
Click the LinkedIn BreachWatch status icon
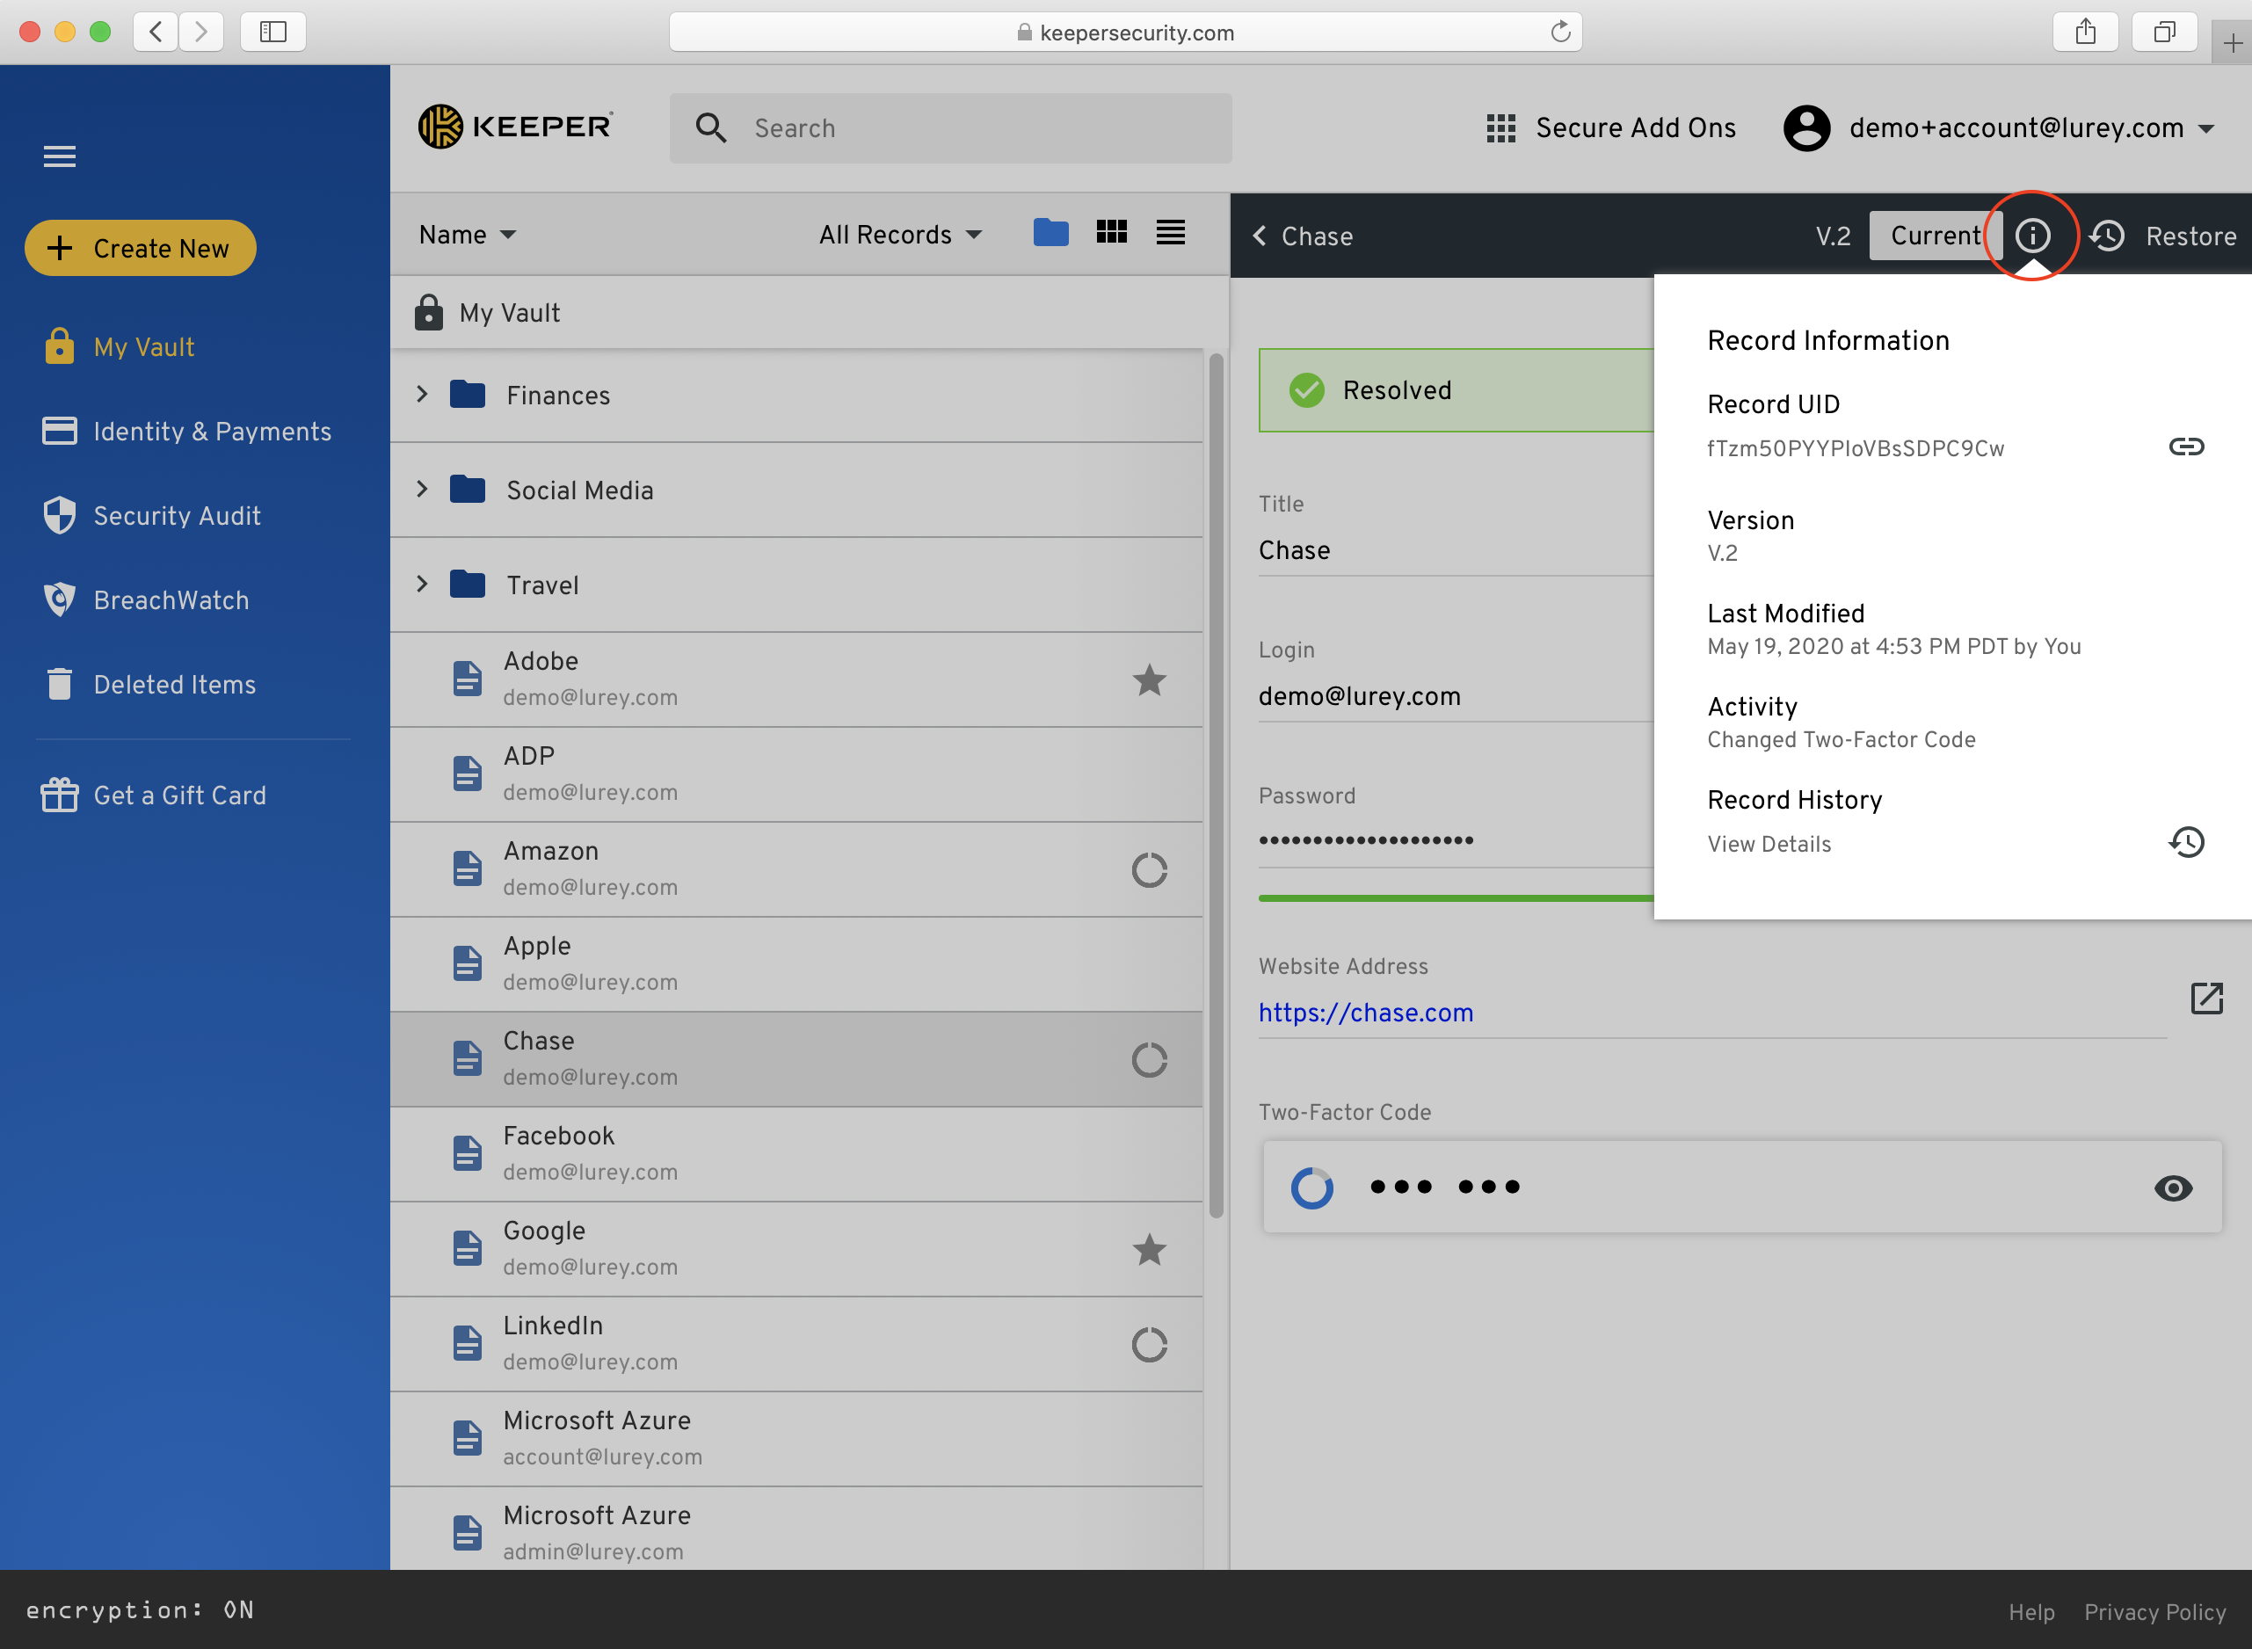tap(1149, 1344)
